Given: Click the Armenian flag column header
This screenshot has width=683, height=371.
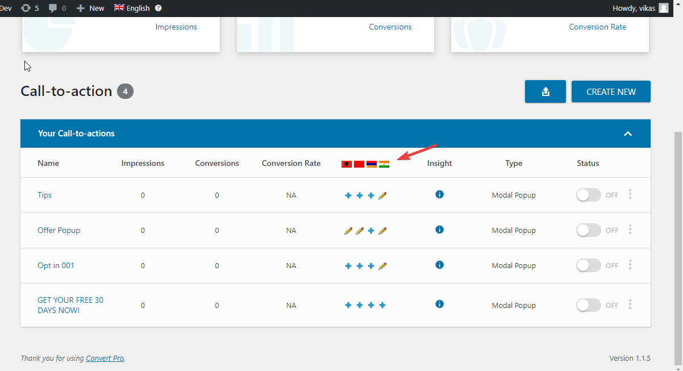Looking at the screenshot, I should point(372,164).
